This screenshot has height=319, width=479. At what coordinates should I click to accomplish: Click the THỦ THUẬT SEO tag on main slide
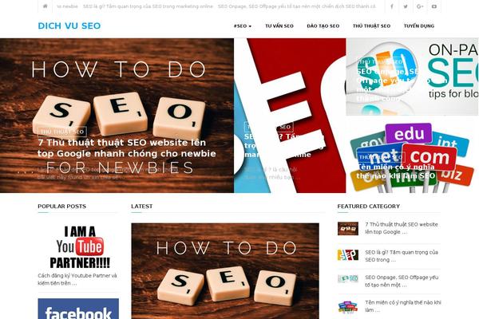click(x=62, y=132)
